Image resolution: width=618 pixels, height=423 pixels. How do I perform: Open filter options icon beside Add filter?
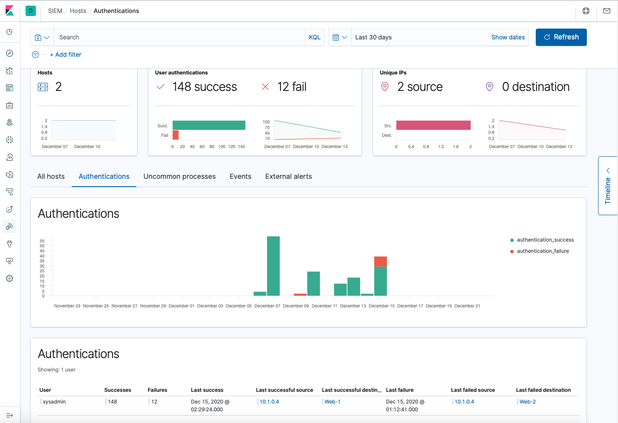click(35, 55)
